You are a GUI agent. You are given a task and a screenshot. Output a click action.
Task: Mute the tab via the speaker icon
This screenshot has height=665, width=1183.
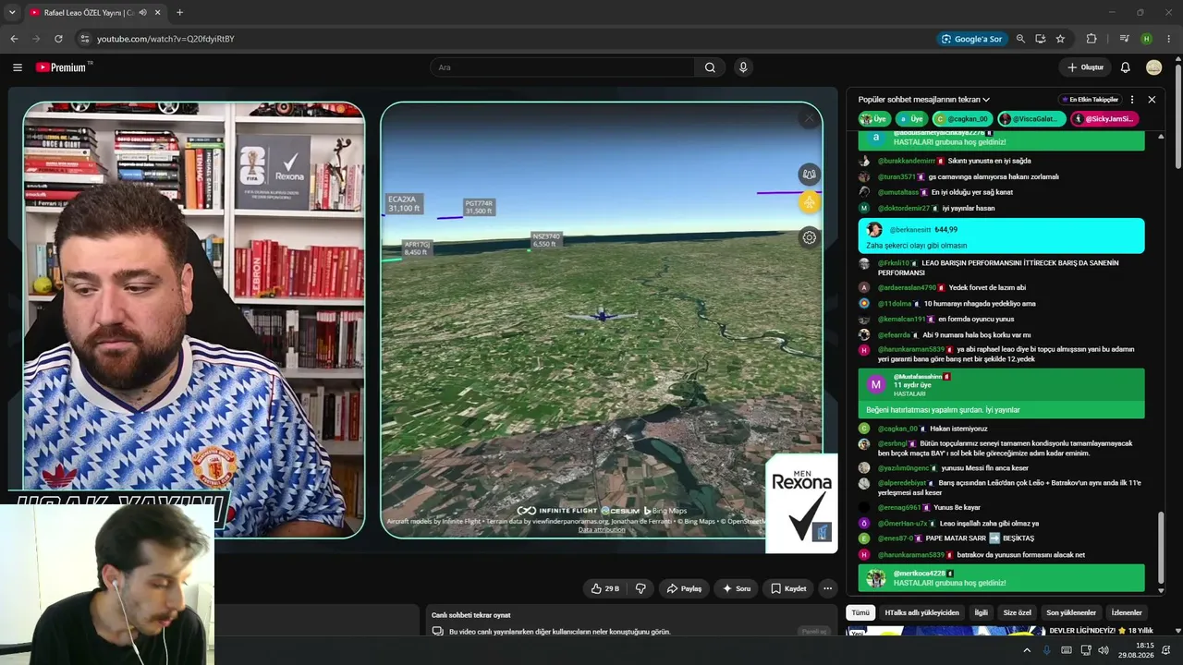coord(142,13)
